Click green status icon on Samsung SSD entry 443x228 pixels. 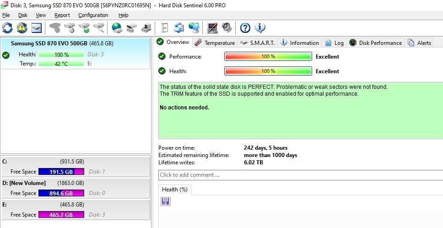point(5,55)
